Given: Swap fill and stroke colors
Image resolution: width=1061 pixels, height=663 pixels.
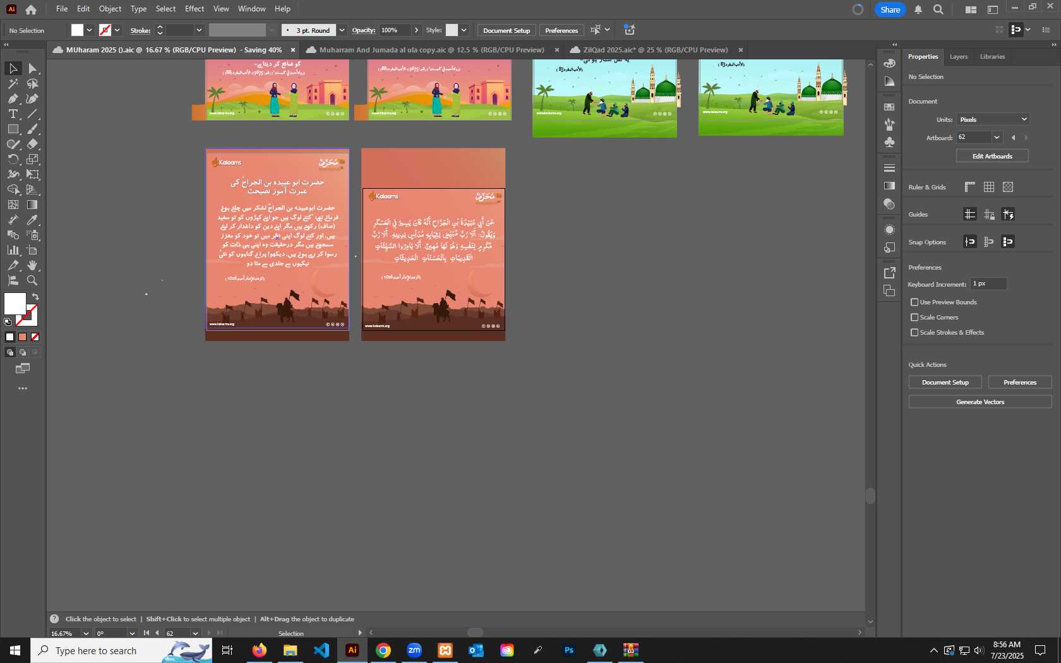Looking at the screenshot, I should click(35, 297).
